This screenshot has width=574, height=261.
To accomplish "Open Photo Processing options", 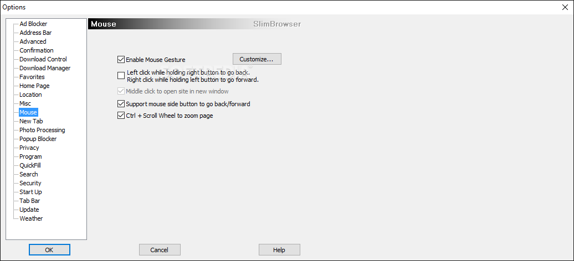I will click(x=42, y=130).
